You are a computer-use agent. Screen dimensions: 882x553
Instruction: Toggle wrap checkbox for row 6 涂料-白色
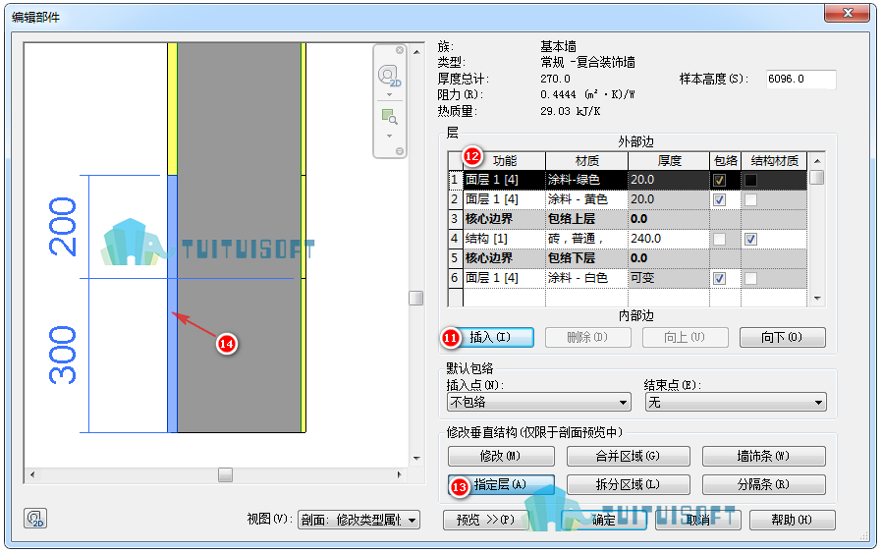click(x=719, y=279)
